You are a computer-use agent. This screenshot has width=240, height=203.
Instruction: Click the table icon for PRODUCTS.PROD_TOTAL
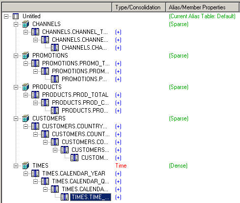pyautogui.click(x=35, y=95)
